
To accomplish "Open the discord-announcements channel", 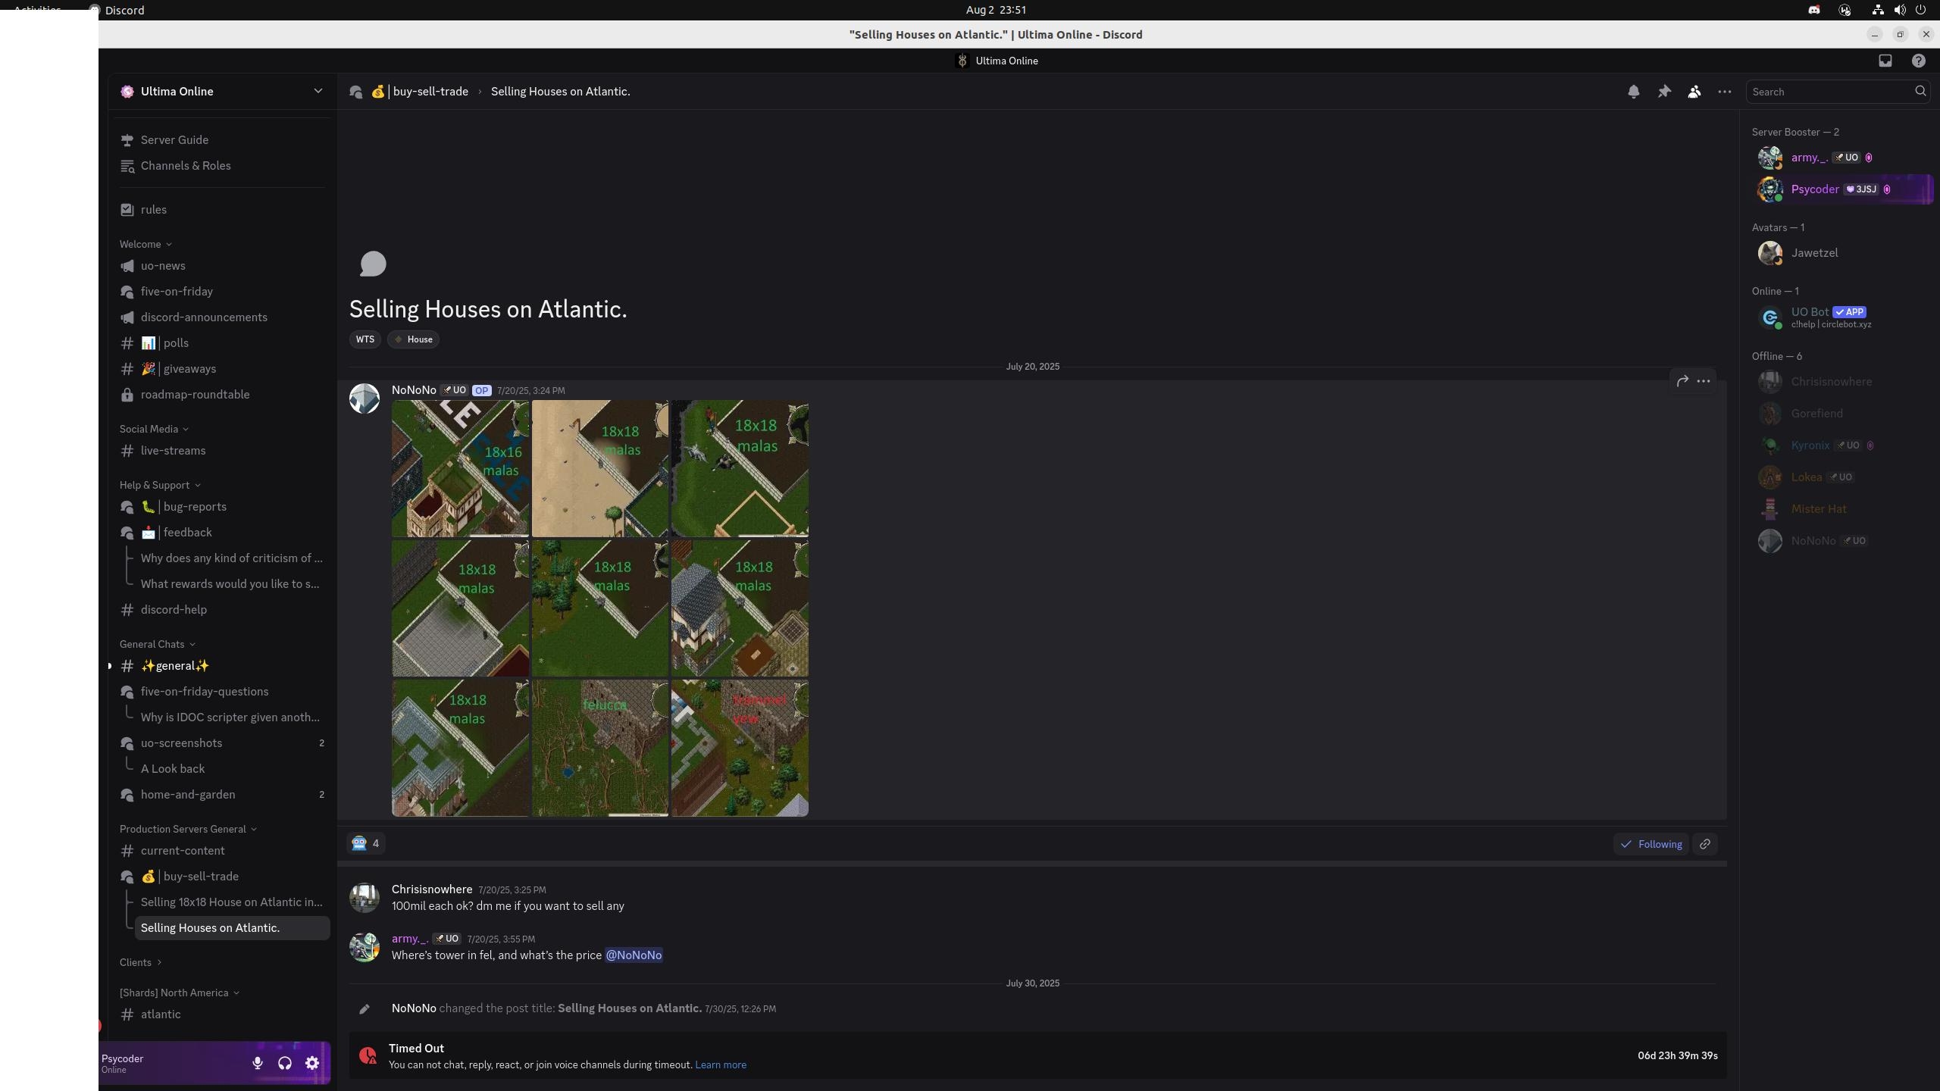I will pyautogui.click(x=221, y=317).
